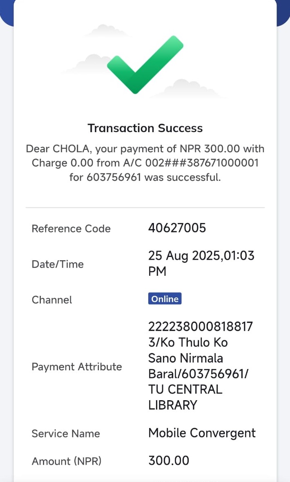Click the TU CENTRAL LIBRARY payment attribute text
The width and height of the screenshot is (290, 482).
(185, 397)
